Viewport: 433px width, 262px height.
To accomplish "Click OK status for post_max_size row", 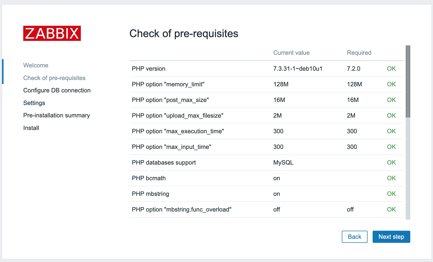I will pyautogui.click(x=391, y=100).
